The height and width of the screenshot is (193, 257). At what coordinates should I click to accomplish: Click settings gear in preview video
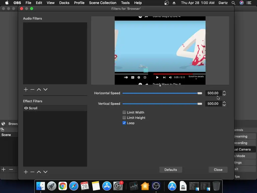[139, 77]
